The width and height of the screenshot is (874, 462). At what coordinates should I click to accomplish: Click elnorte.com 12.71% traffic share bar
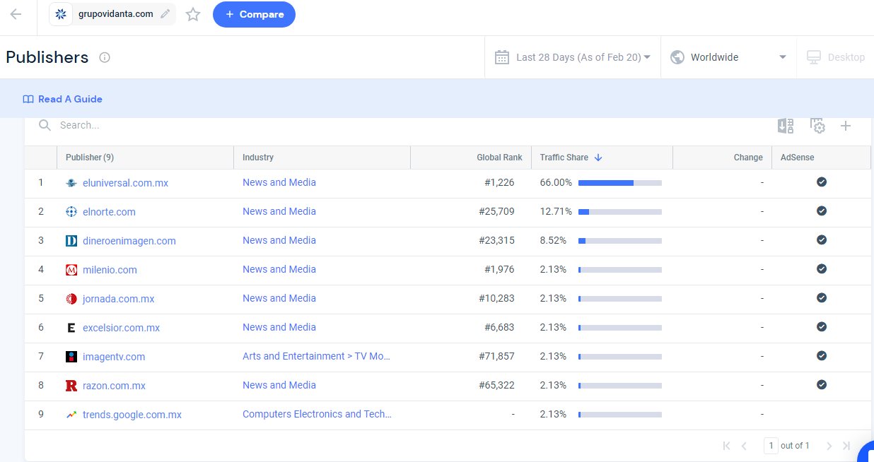pos(620,212)
